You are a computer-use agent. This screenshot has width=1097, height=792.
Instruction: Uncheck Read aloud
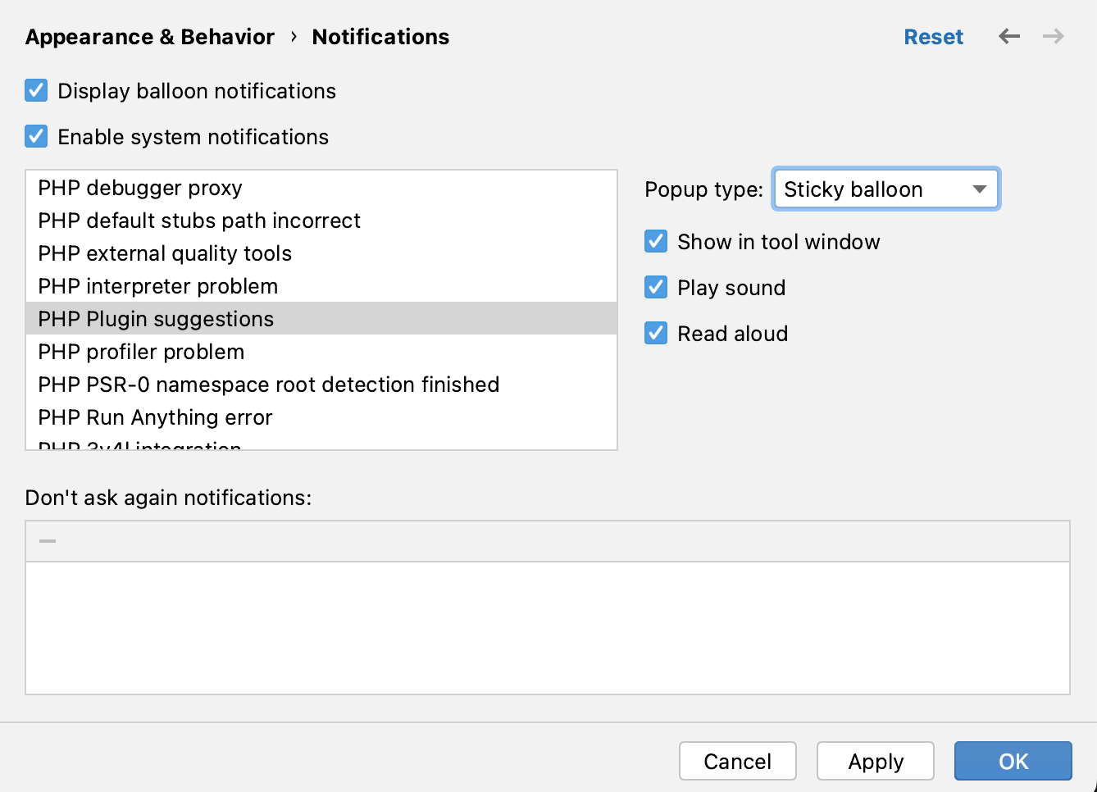click(656, 333)
